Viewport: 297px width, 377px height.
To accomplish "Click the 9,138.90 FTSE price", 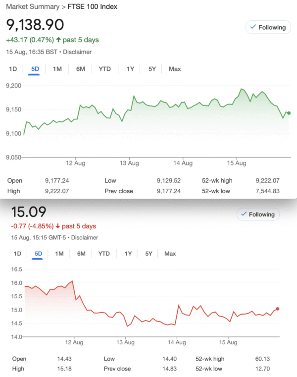I will (x=35, y=25).
